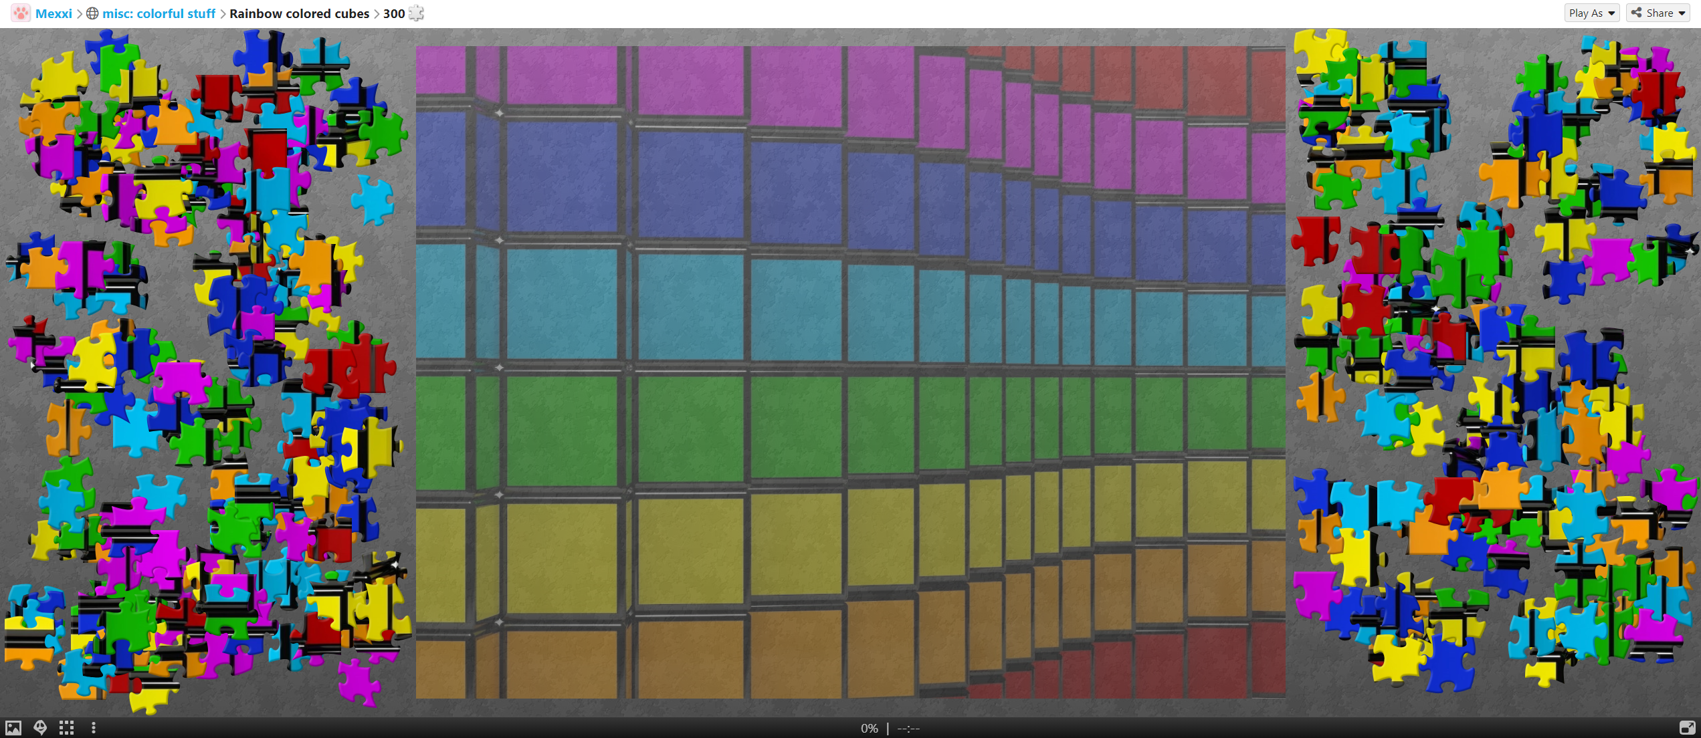Open the misc: colorful stuff album
Viewport: 1701px width, 738px height.
pyautogui.click(x=159, y=13)
